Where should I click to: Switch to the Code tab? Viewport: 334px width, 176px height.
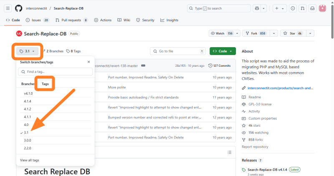coord(13,20)
